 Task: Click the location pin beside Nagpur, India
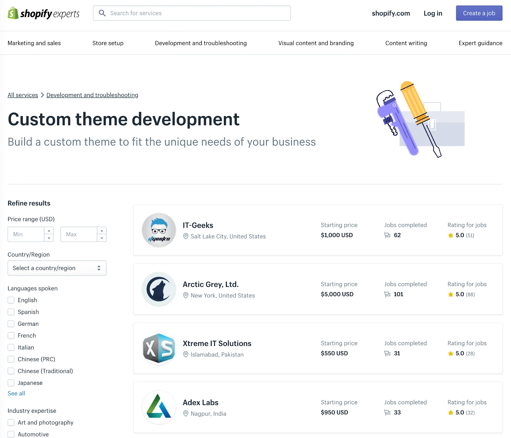pos(186,413)
